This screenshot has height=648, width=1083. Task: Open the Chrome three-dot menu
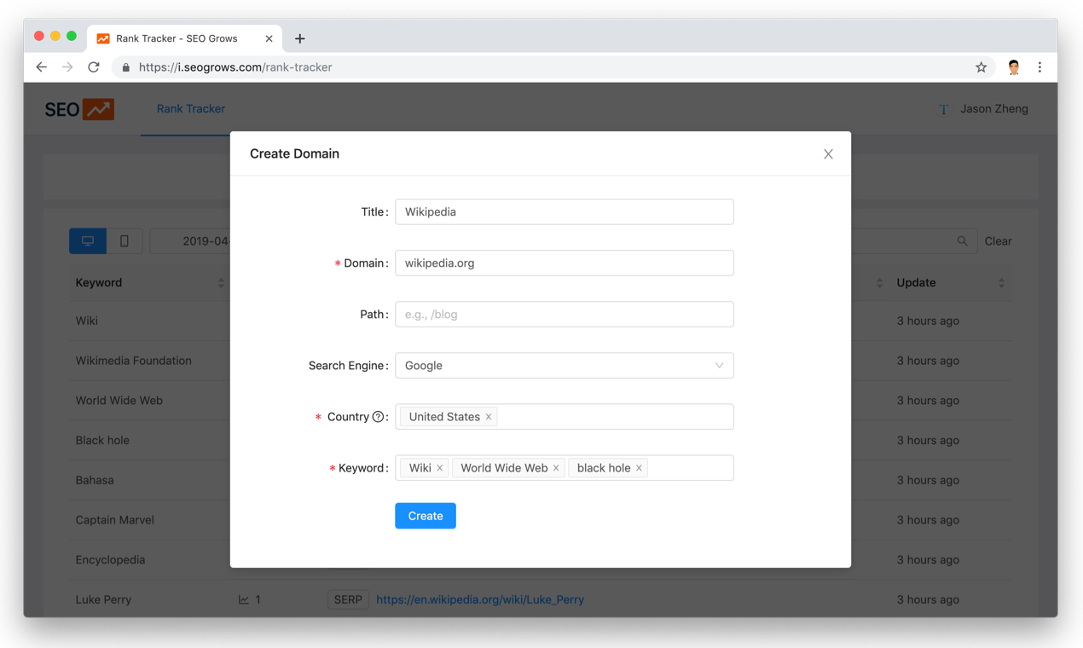(1040, 67)
